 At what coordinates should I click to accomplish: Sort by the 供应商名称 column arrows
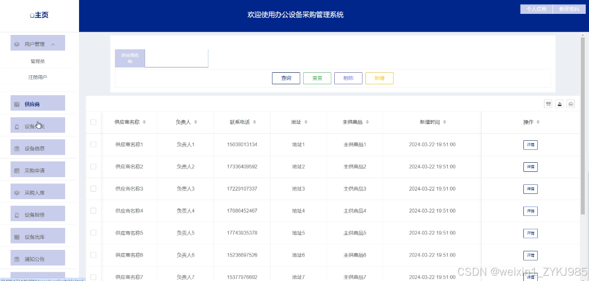[x=144, y=122]
